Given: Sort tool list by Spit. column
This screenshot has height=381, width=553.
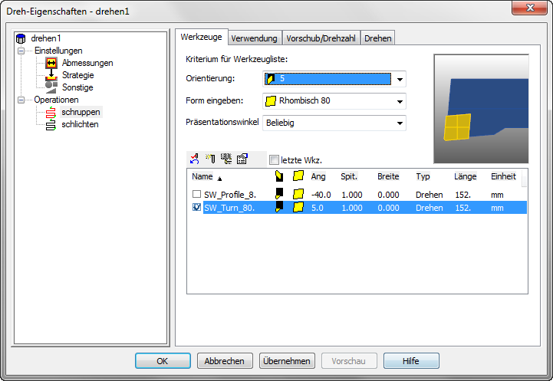Looking at the screenshot, I should (349, 176).
